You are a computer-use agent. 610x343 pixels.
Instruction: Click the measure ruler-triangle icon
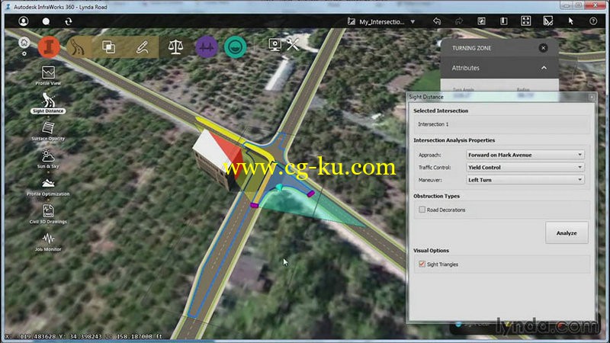548,21
